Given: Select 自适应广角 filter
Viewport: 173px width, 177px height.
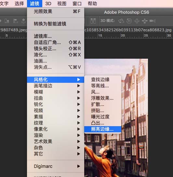Looking at the screenshot, I should pyautogui.click(x=56, y=42).
